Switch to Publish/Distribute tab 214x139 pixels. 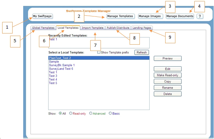pyautogui.click(x=118, y=28)
